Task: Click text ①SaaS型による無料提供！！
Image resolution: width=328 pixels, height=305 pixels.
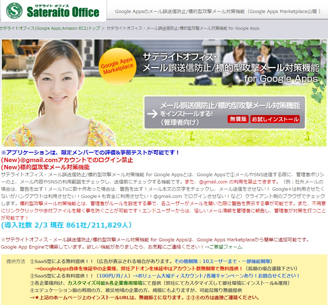Action: (62, 261)
